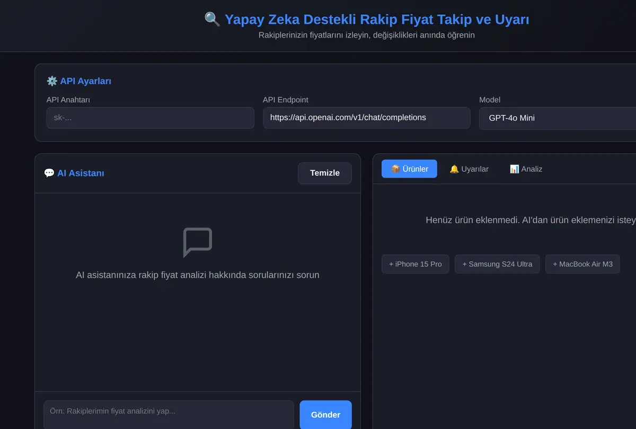Click the API Endpoint URL field
The image size is (636, 429).
click(x=367, y=118)
